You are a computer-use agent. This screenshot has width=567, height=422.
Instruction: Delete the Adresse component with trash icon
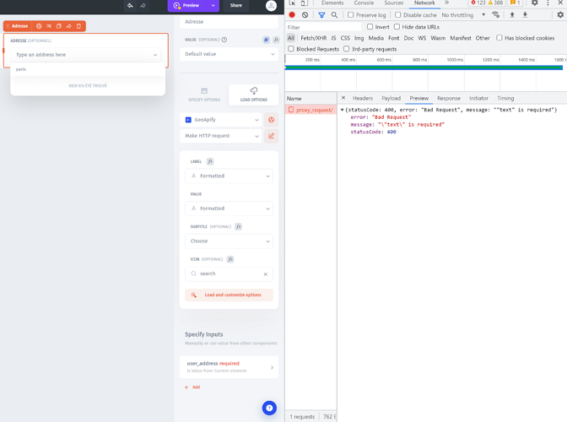click(78, 26)
